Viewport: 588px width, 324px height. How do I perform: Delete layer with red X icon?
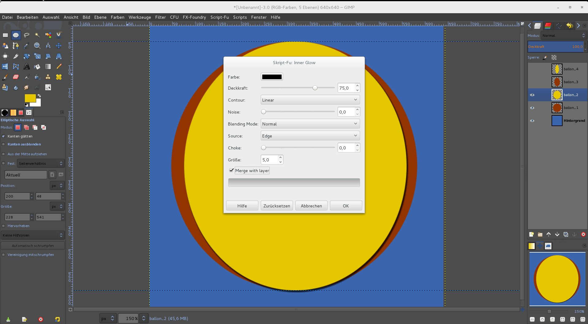pyautogui.click(x=583, y=234)
